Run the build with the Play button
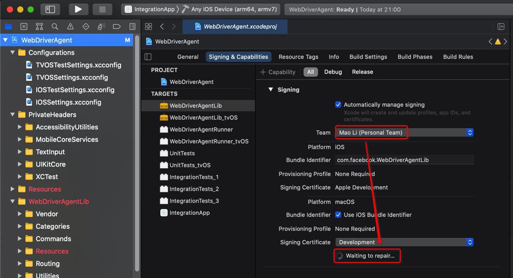Image resolution: width=513 pixels, height=278 pixels. (78, 9)
